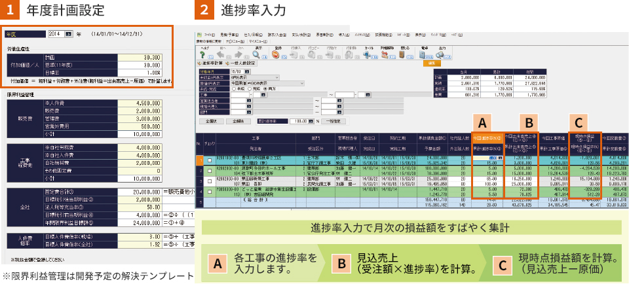Click the first 工事 lookup arrow button

(x=263, y=95)
